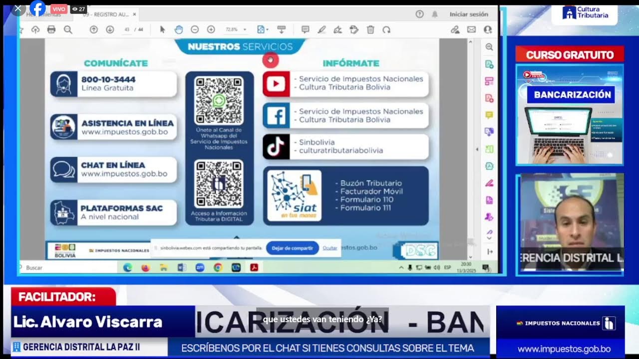This screenshot has width=639, height=359.
Task: Activate the hand pan tool
Action: pos(178,30)
